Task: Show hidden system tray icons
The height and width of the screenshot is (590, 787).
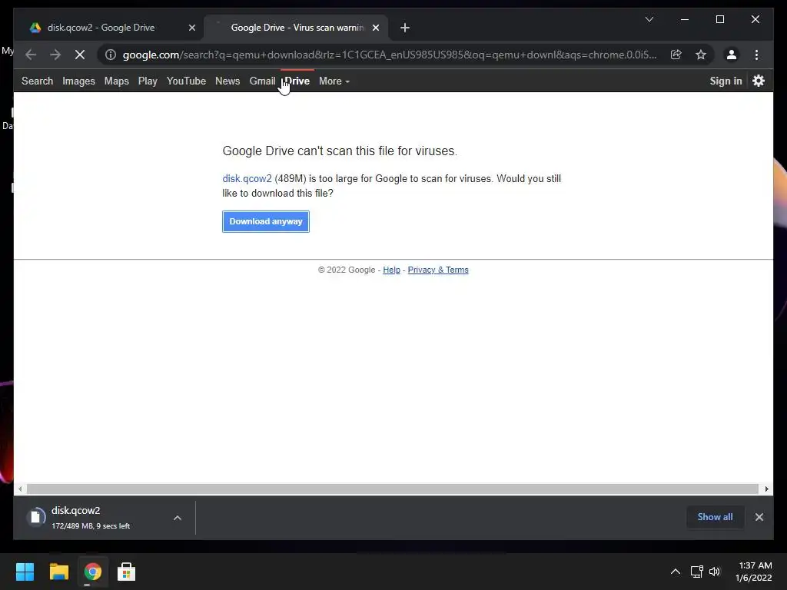Action: pyautogui.click(x=675, y=572)
